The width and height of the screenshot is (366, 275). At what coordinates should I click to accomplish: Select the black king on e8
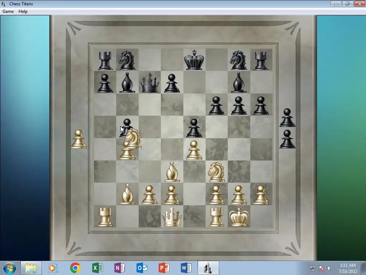point(194,60)
